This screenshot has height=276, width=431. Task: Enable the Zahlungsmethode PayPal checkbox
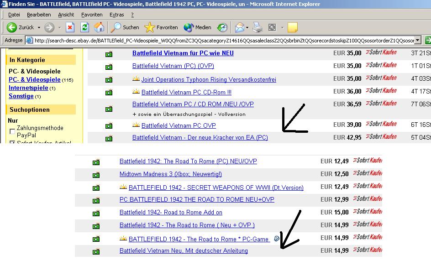(x=12, y=131)
